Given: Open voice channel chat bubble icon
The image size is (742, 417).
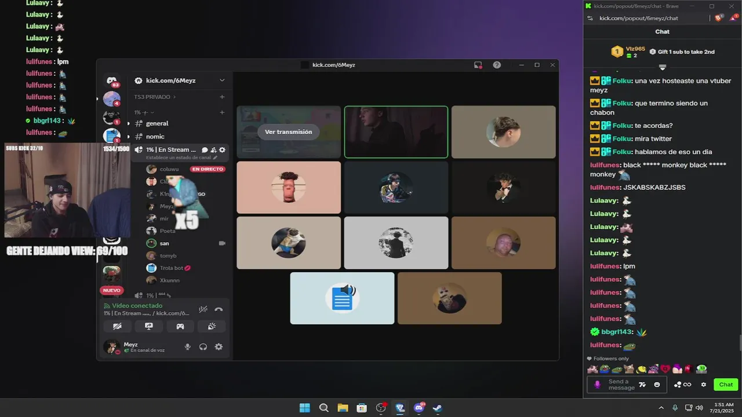Looking at the screenshot, I should (x=205, y=150).
